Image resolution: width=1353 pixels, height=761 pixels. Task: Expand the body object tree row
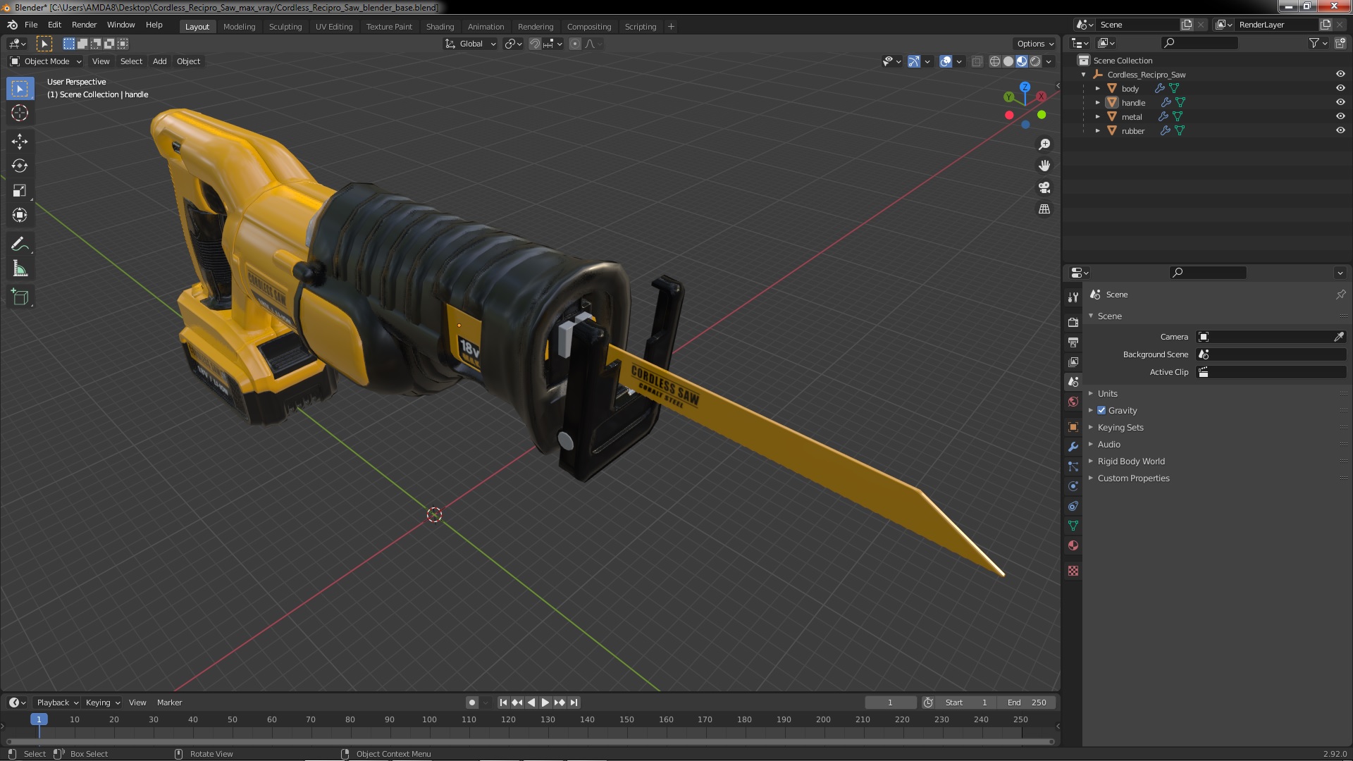point(1097,88)
